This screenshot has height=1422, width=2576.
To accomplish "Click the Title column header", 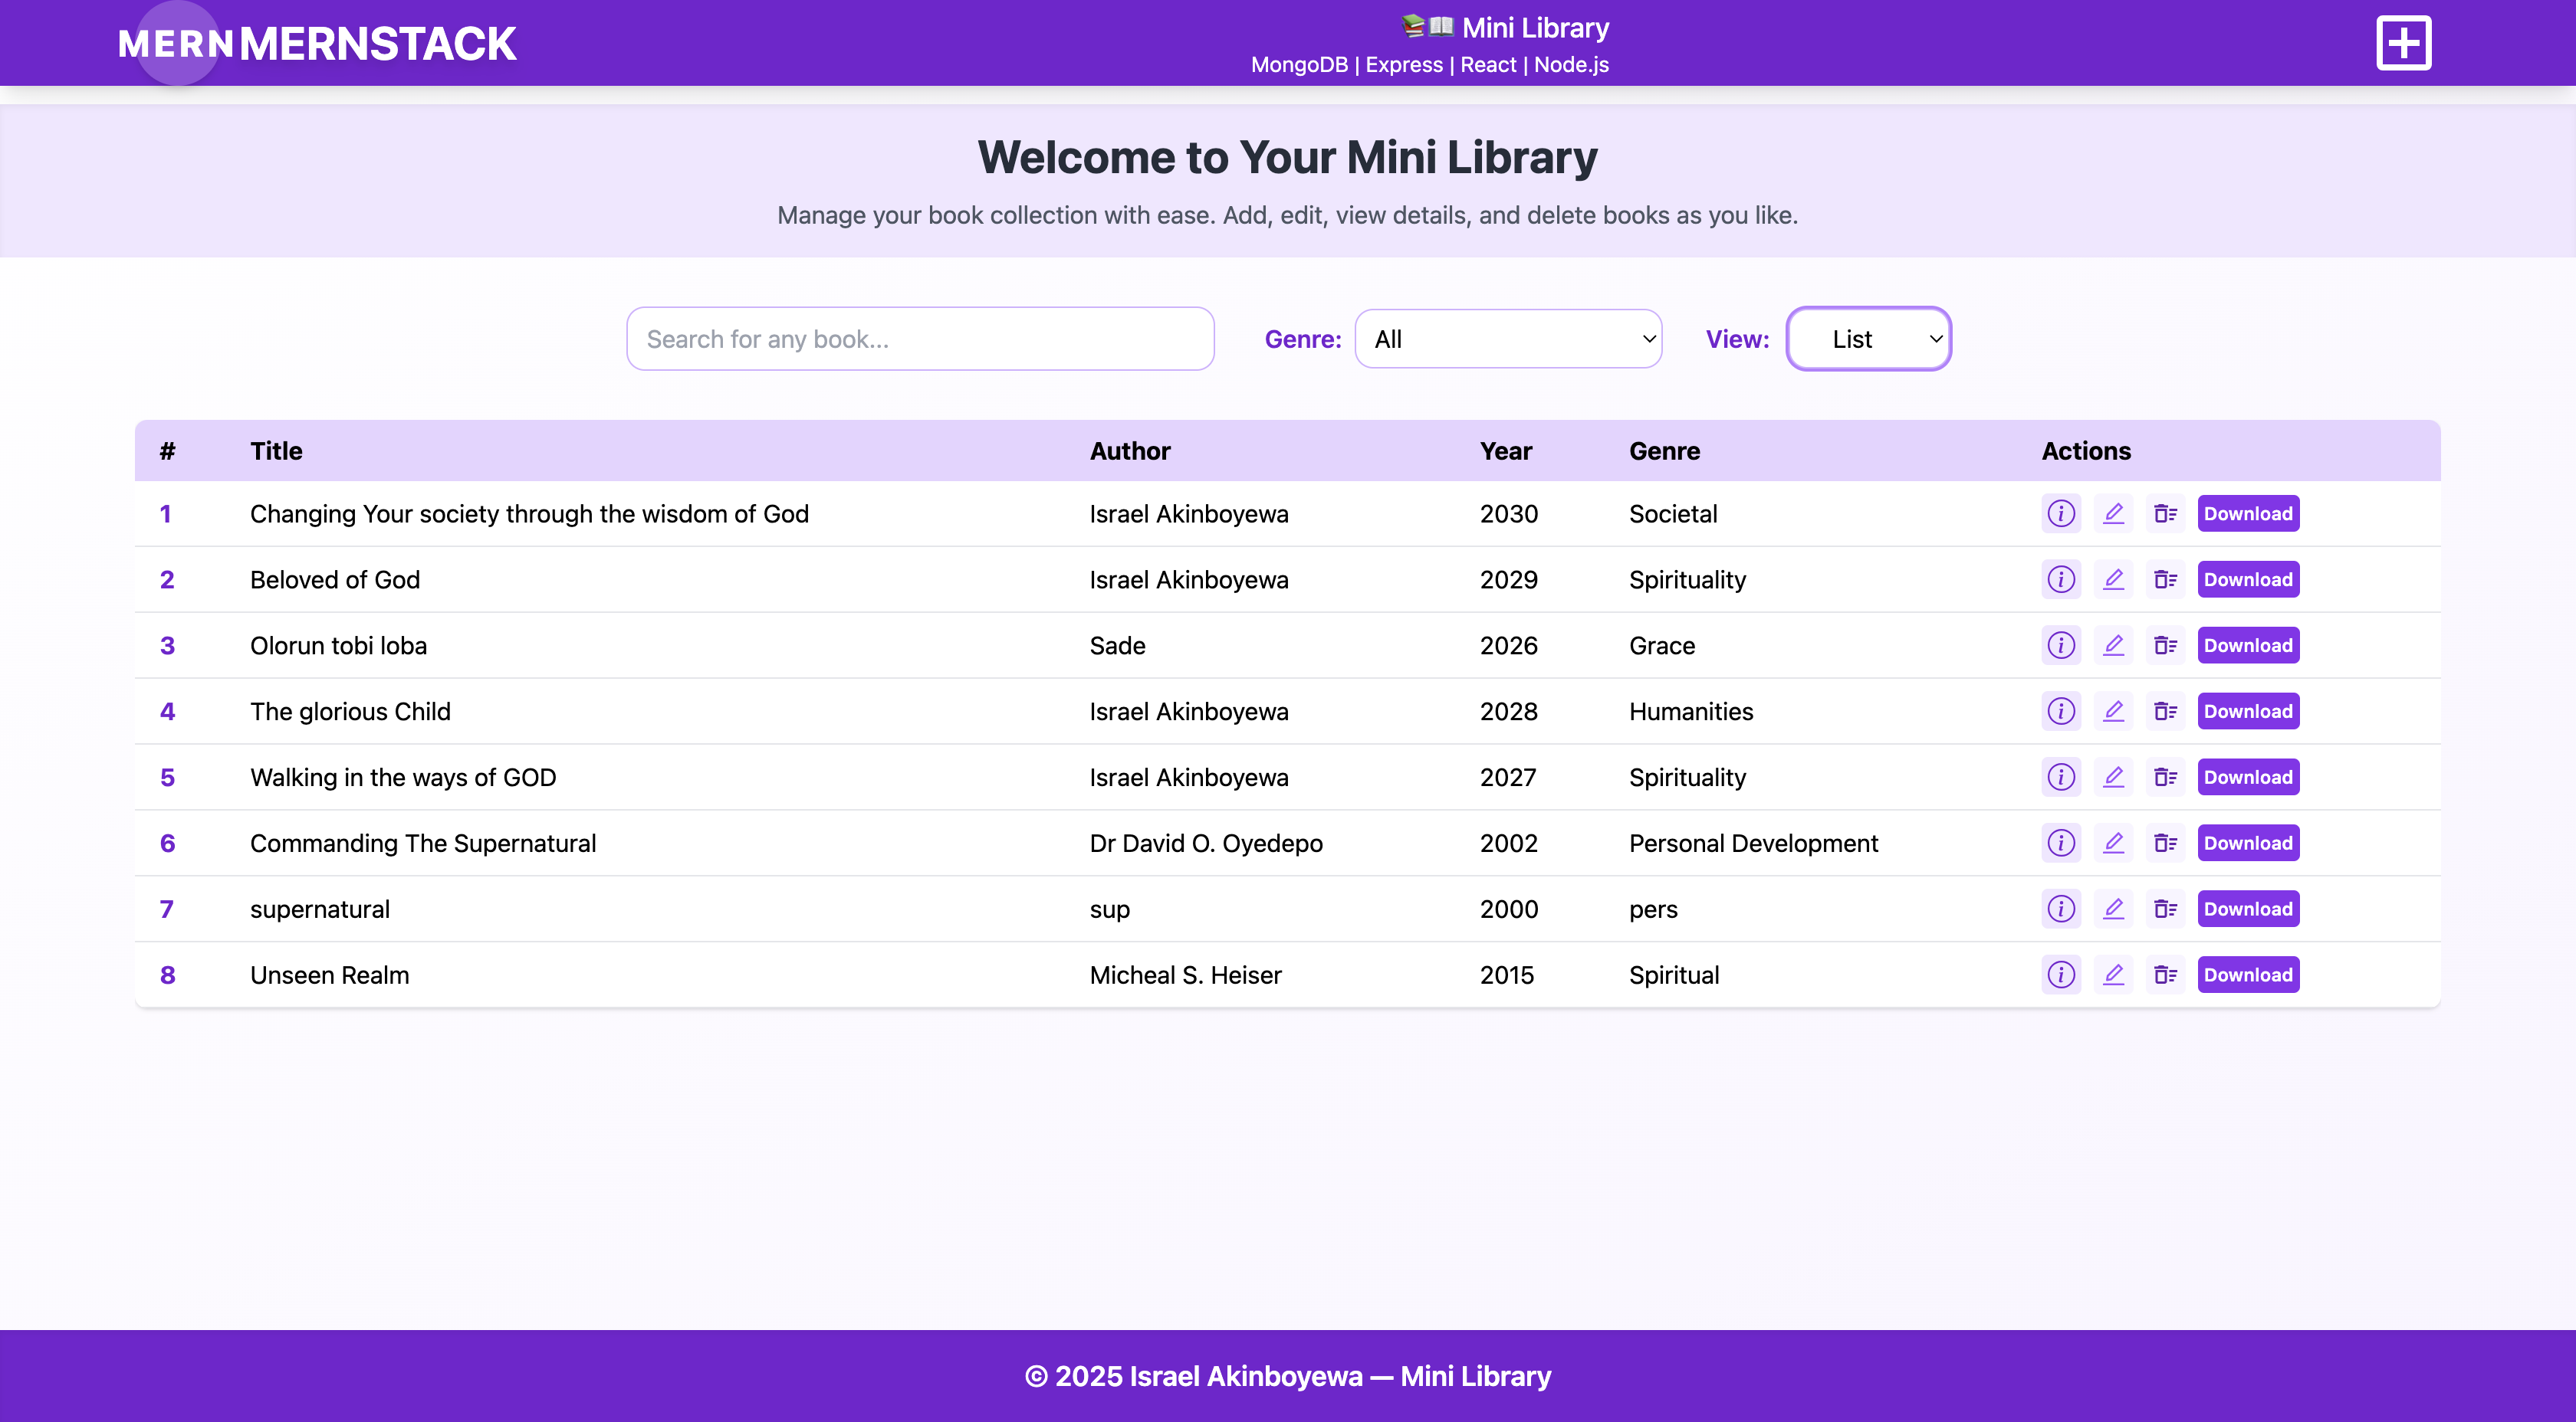I will [276, 451].
